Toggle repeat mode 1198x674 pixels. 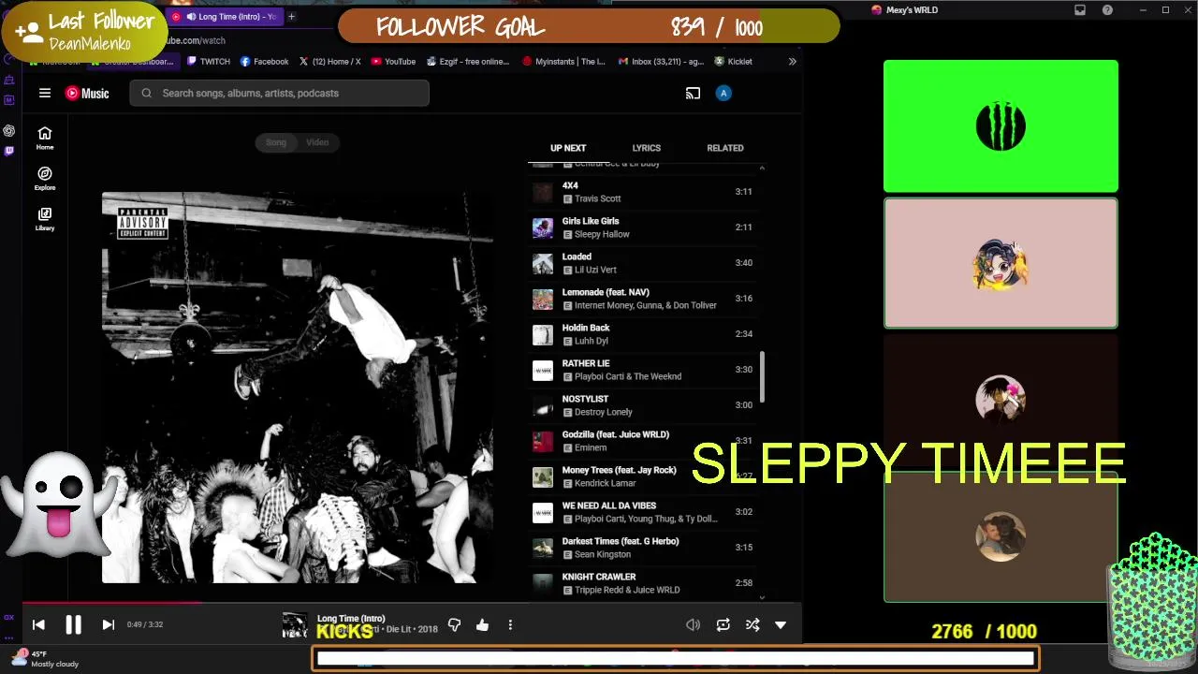(x=723, y=624)
